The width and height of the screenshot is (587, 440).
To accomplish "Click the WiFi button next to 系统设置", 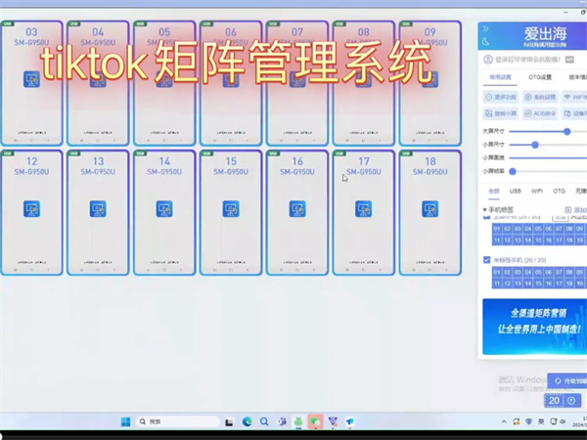I will click(574, 97).
